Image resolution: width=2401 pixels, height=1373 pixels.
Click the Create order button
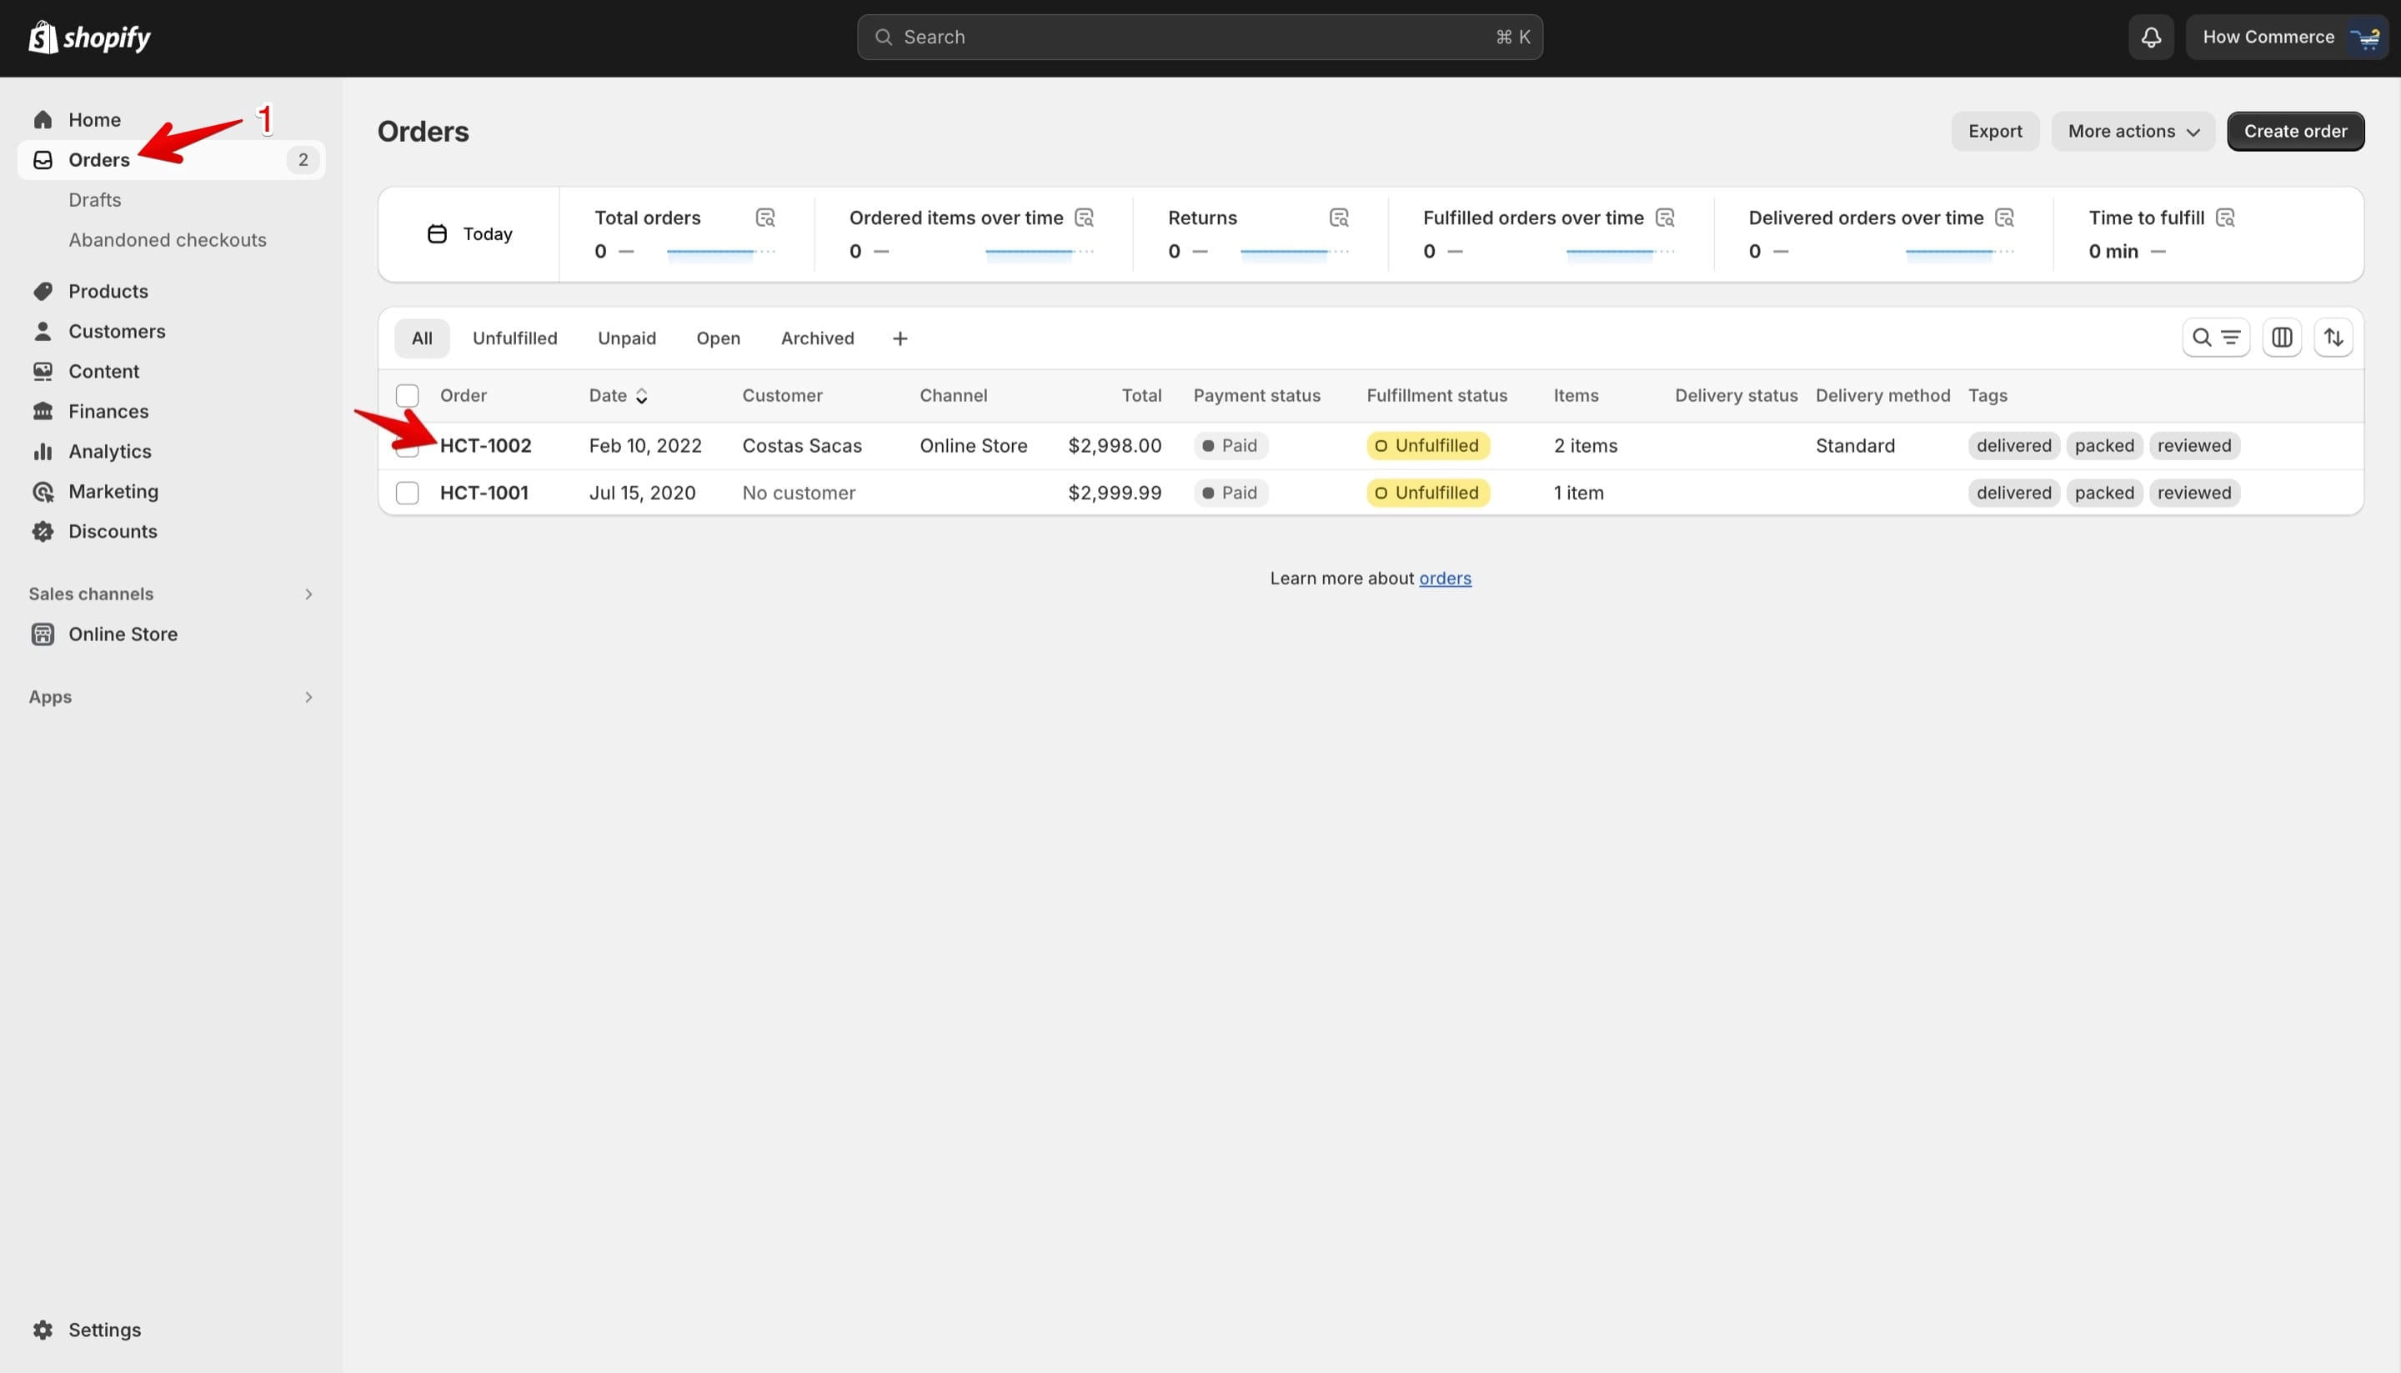2294,131
